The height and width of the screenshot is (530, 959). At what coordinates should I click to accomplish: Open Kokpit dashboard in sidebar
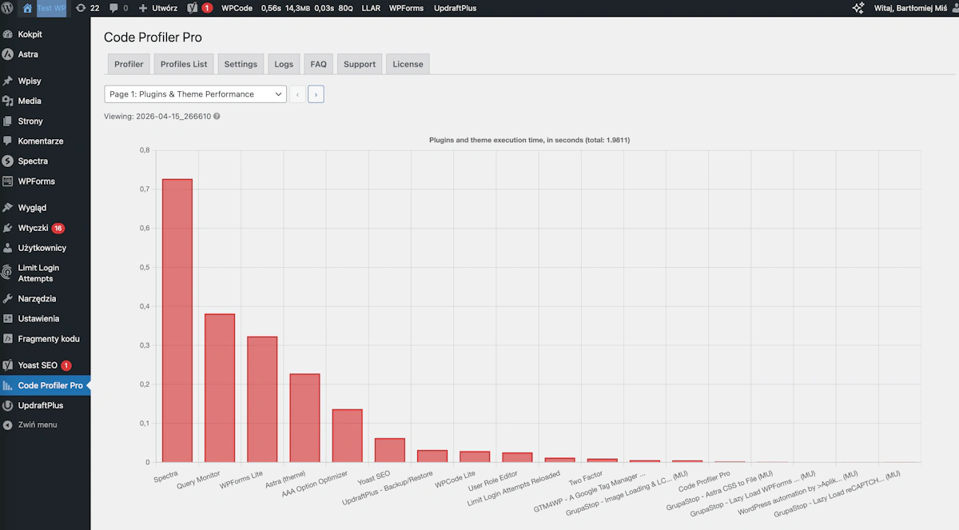tap(30, 34)
